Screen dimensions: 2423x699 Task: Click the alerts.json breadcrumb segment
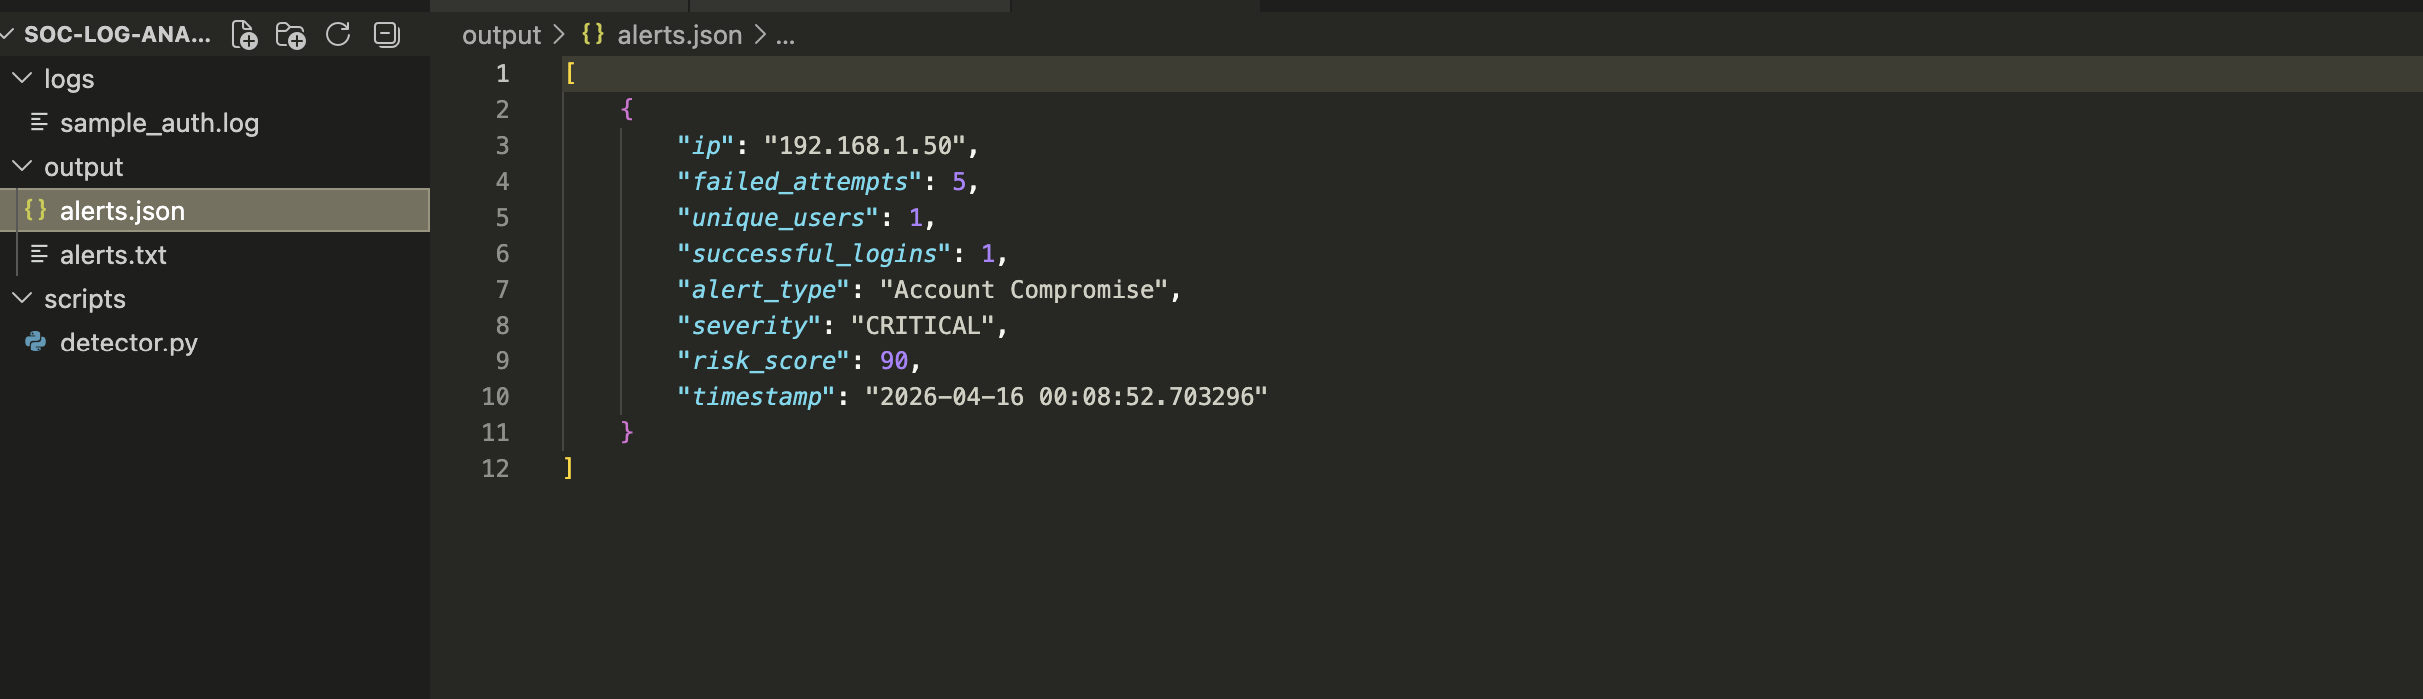click(x=680, y=35)
